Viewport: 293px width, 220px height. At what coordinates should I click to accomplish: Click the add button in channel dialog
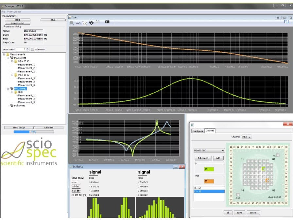[218, 158]
